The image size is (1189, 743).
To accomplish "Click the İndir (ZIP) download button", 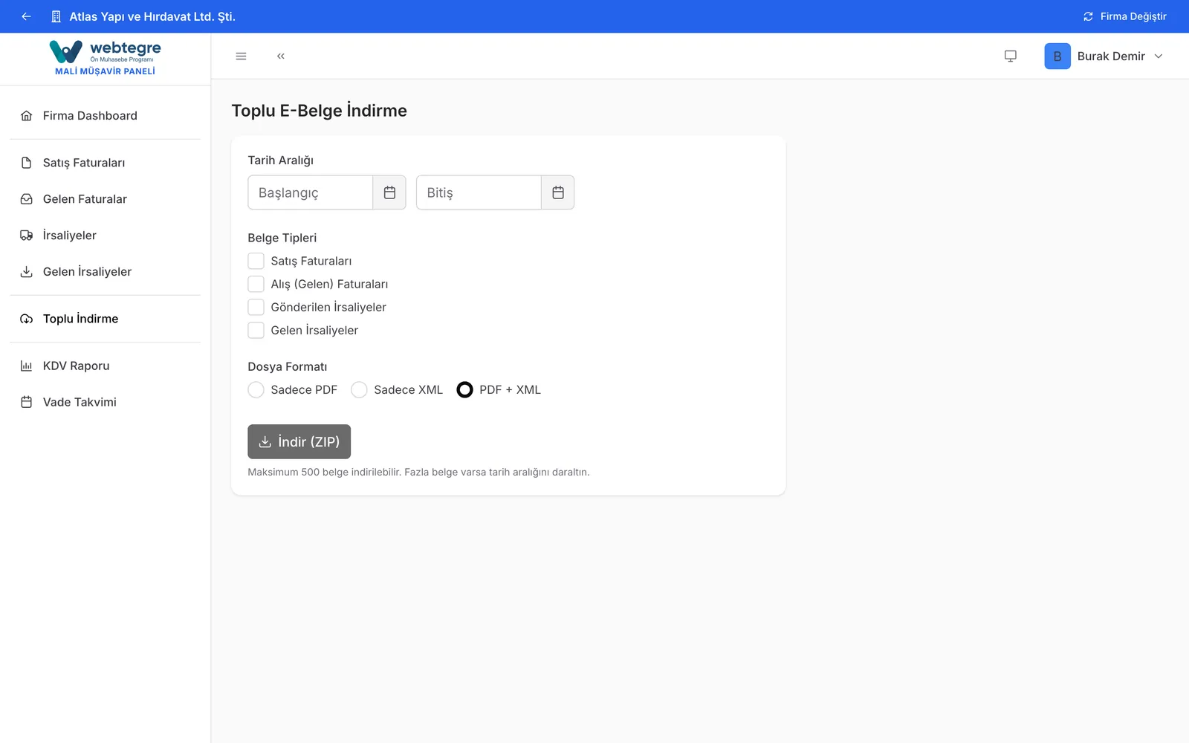I will pyautogui.click(x=299, y=441).
